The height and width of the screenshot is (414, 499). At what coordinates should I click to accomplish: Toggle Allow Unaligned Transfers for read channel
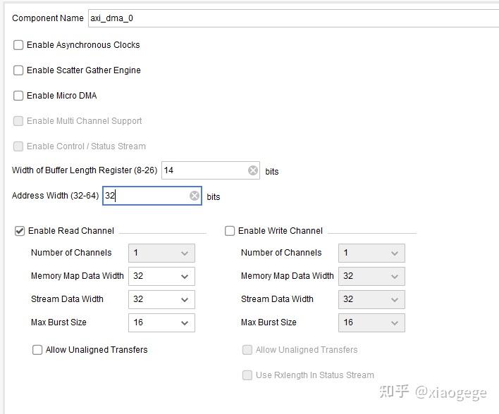point(37,350)
